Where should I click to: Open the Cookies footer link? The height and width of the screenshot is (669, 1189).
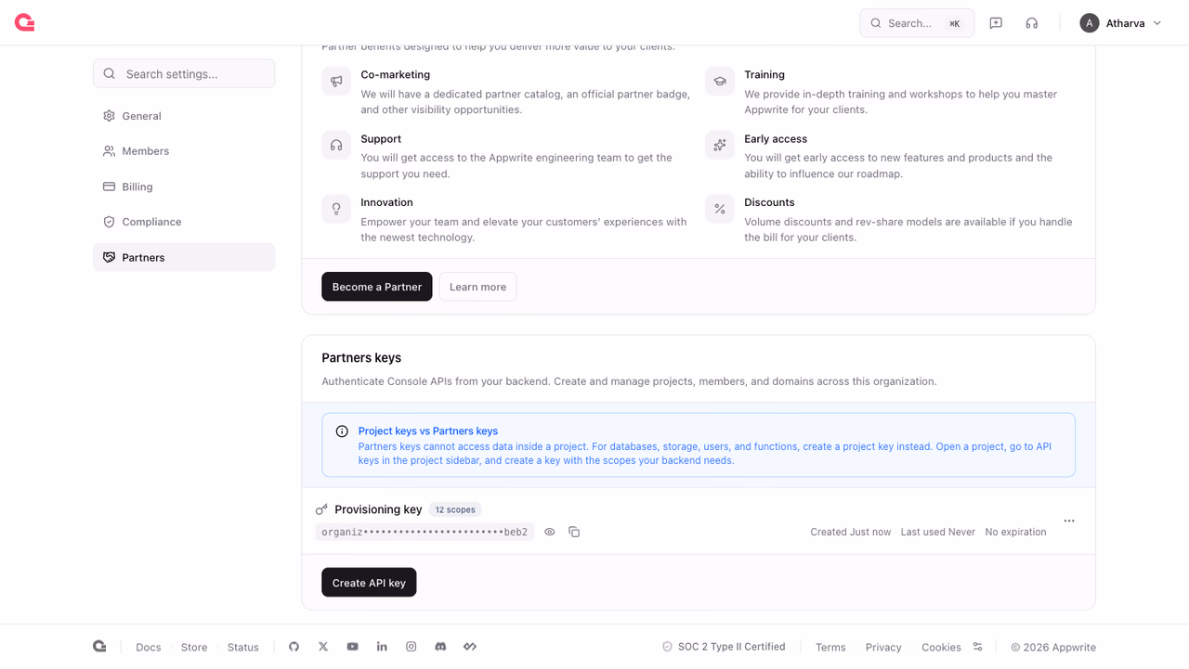click(x=941, y=648)
